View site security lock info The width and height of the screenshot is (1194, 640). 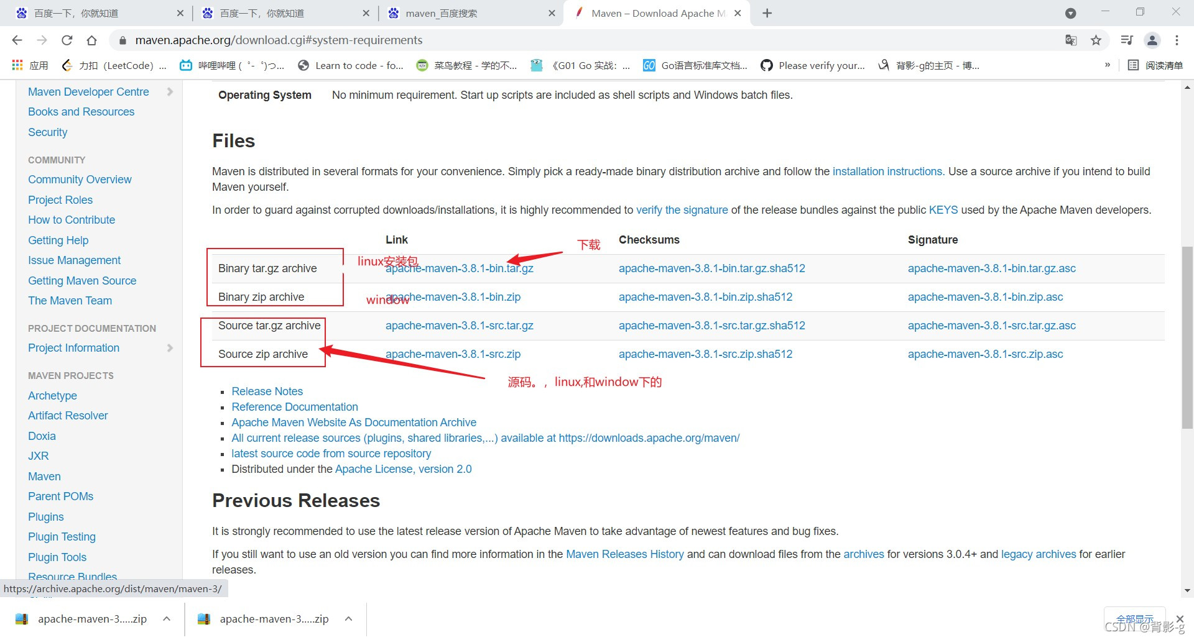pos(123,40)
